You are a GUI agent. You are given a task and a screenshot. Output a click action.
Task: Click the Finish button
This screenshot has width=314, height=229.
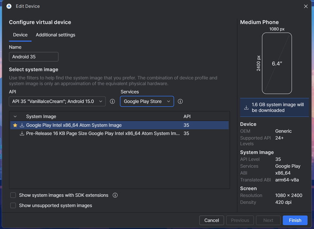tap(295, 220)
